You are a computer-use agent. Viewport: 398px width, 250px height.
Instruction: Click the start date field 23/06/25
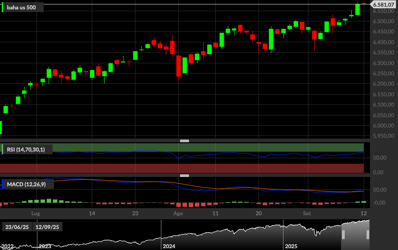click(x=17, y=227)
